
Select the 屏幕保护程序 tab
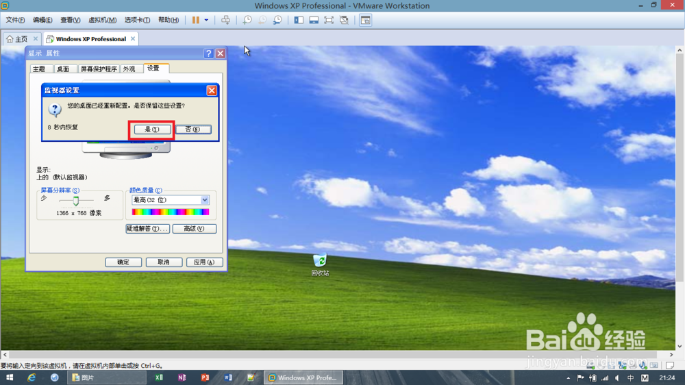[x=99, y=69]
